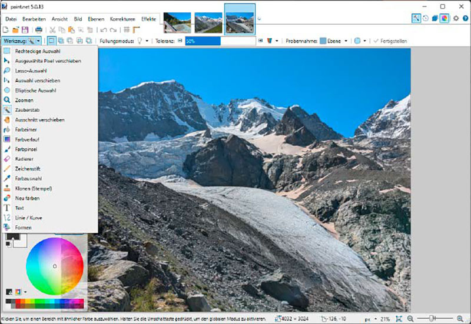This screenshot has height=324, width=471.
Task: Toggle the History window button
Action: click(x=426, y=18)
